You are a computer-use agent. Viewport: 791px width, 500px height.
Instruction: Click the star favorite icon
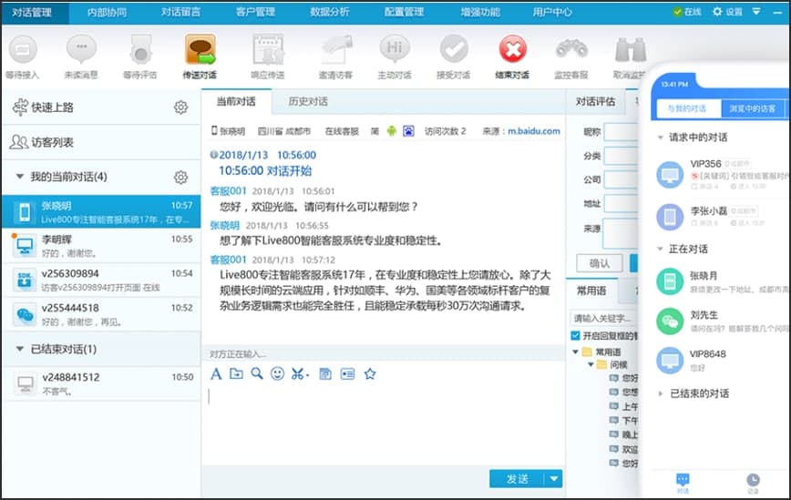click(370, 374)
